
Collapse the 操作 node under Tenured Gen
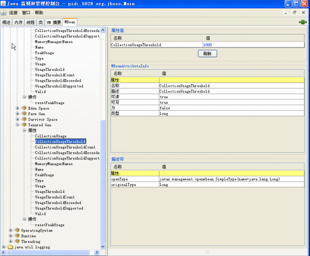[24, 219]
